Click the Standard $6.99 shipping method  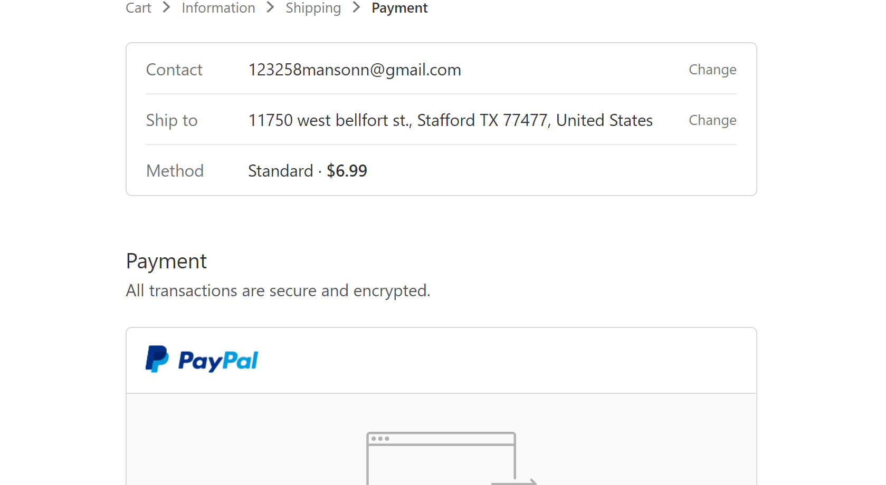pos(307,171)
